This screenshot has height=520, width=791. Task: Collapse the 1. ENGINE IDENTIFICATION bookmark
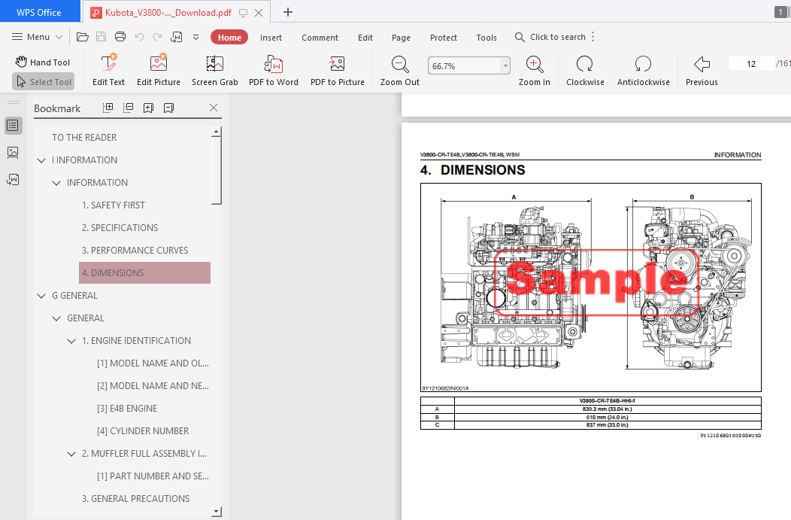[x=71, y=342]
